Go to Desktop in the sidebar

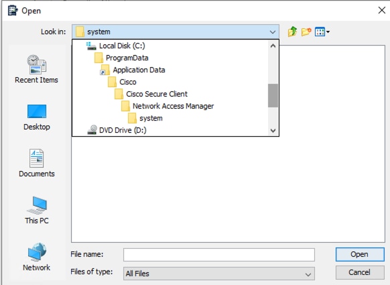tap(37, 117)
